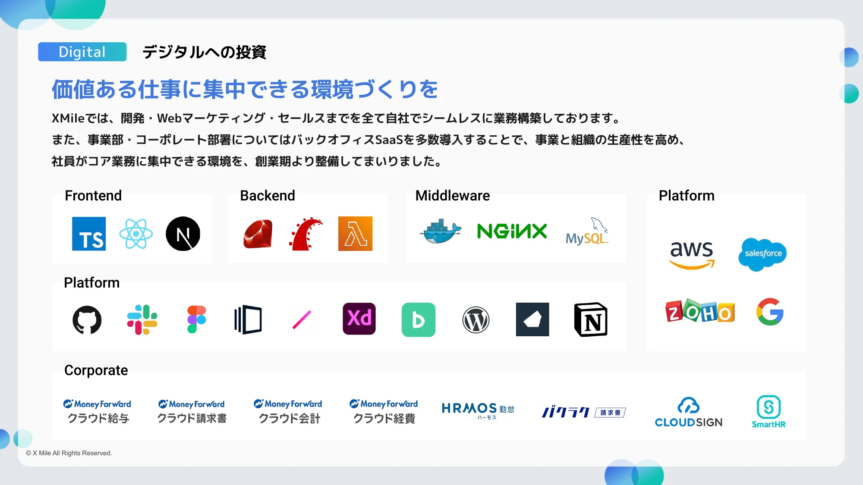
Task: Click the sentence starting with 社員がコア業務
Action: pos(246,161)
